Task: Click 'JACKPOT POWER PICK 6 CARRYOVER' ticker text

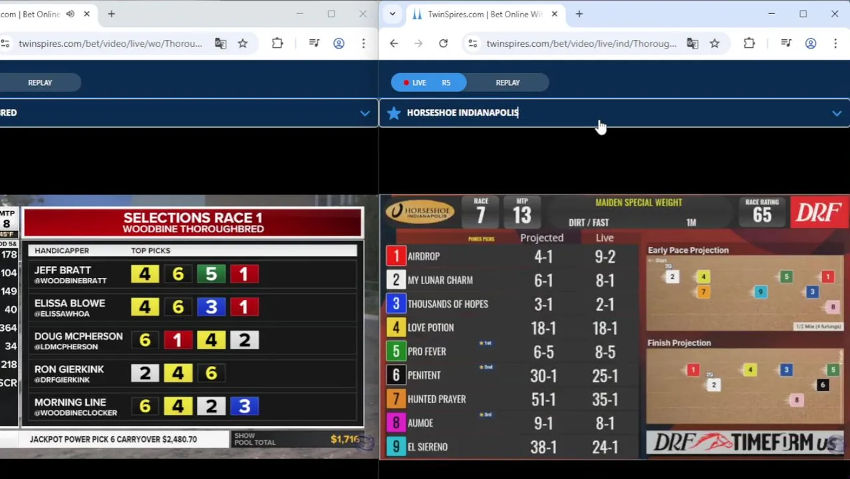Action: 113,439
